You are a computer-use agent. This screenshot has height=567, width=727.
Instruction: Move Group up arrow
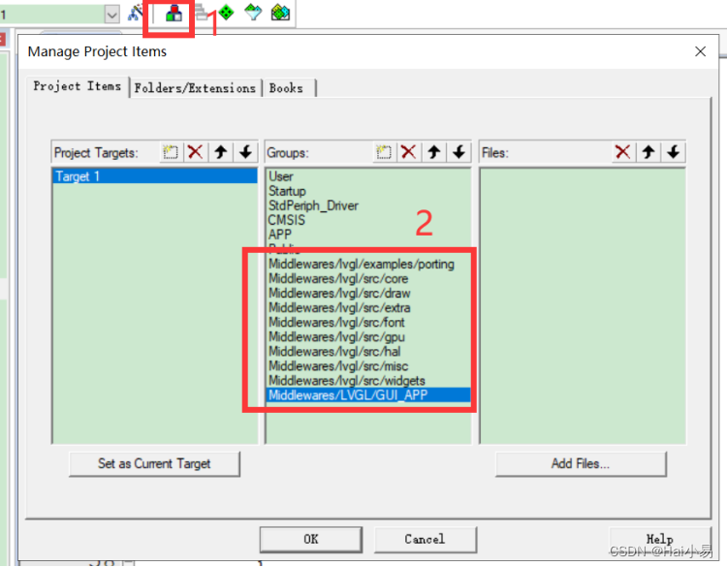pos(434,152)
